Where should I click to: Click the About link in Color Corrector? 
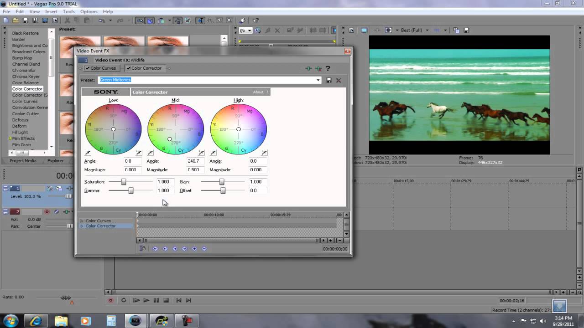(x=258, y=92)
